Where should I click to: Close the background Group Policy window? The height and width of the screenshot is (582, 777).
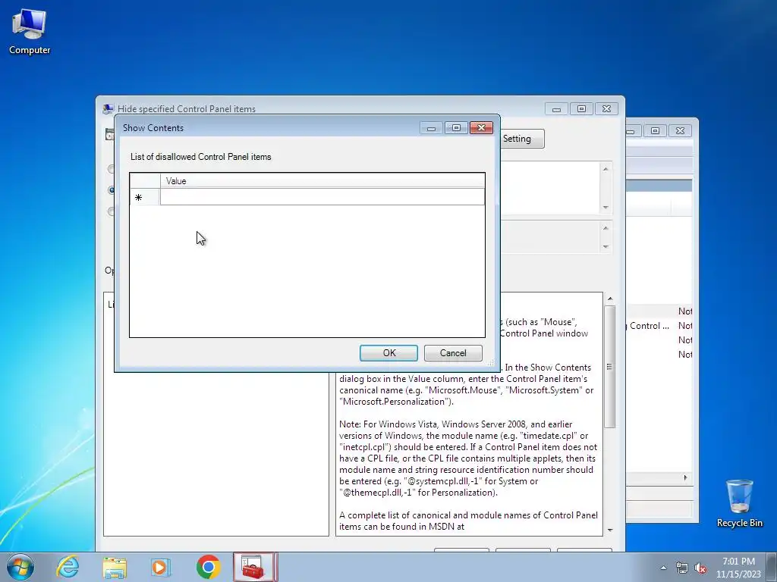(681, 130)
